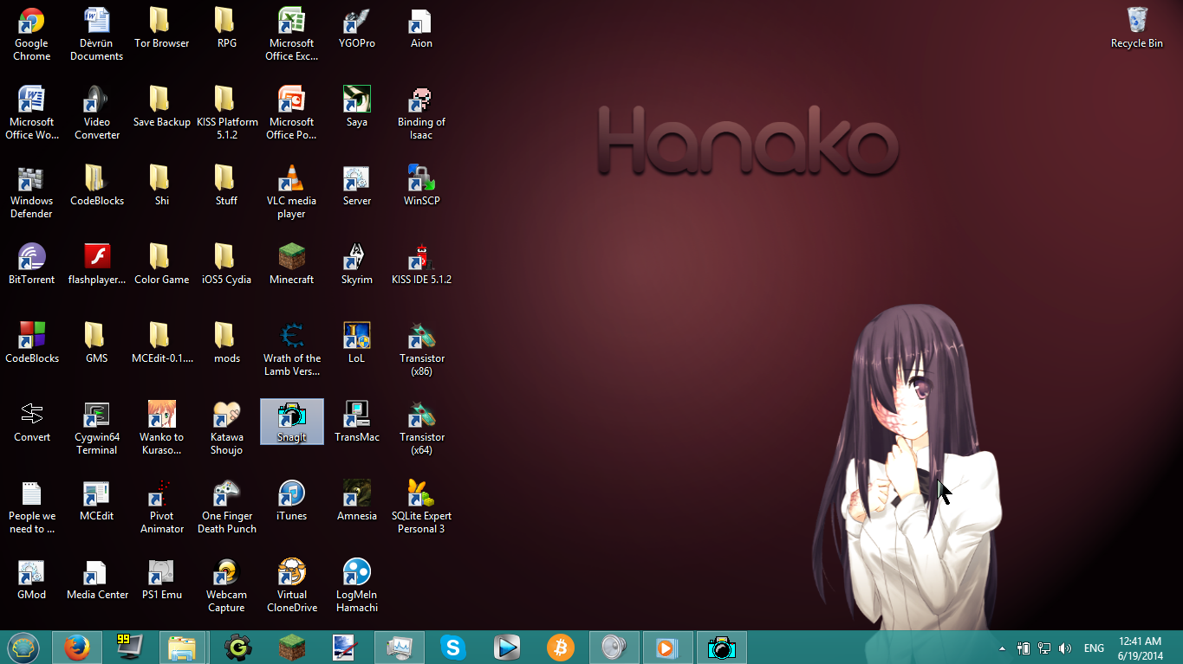Screen dimensions: 1183x664
Task: Open the Dëvrün Documents shortcut
Action: pos(97,35)
